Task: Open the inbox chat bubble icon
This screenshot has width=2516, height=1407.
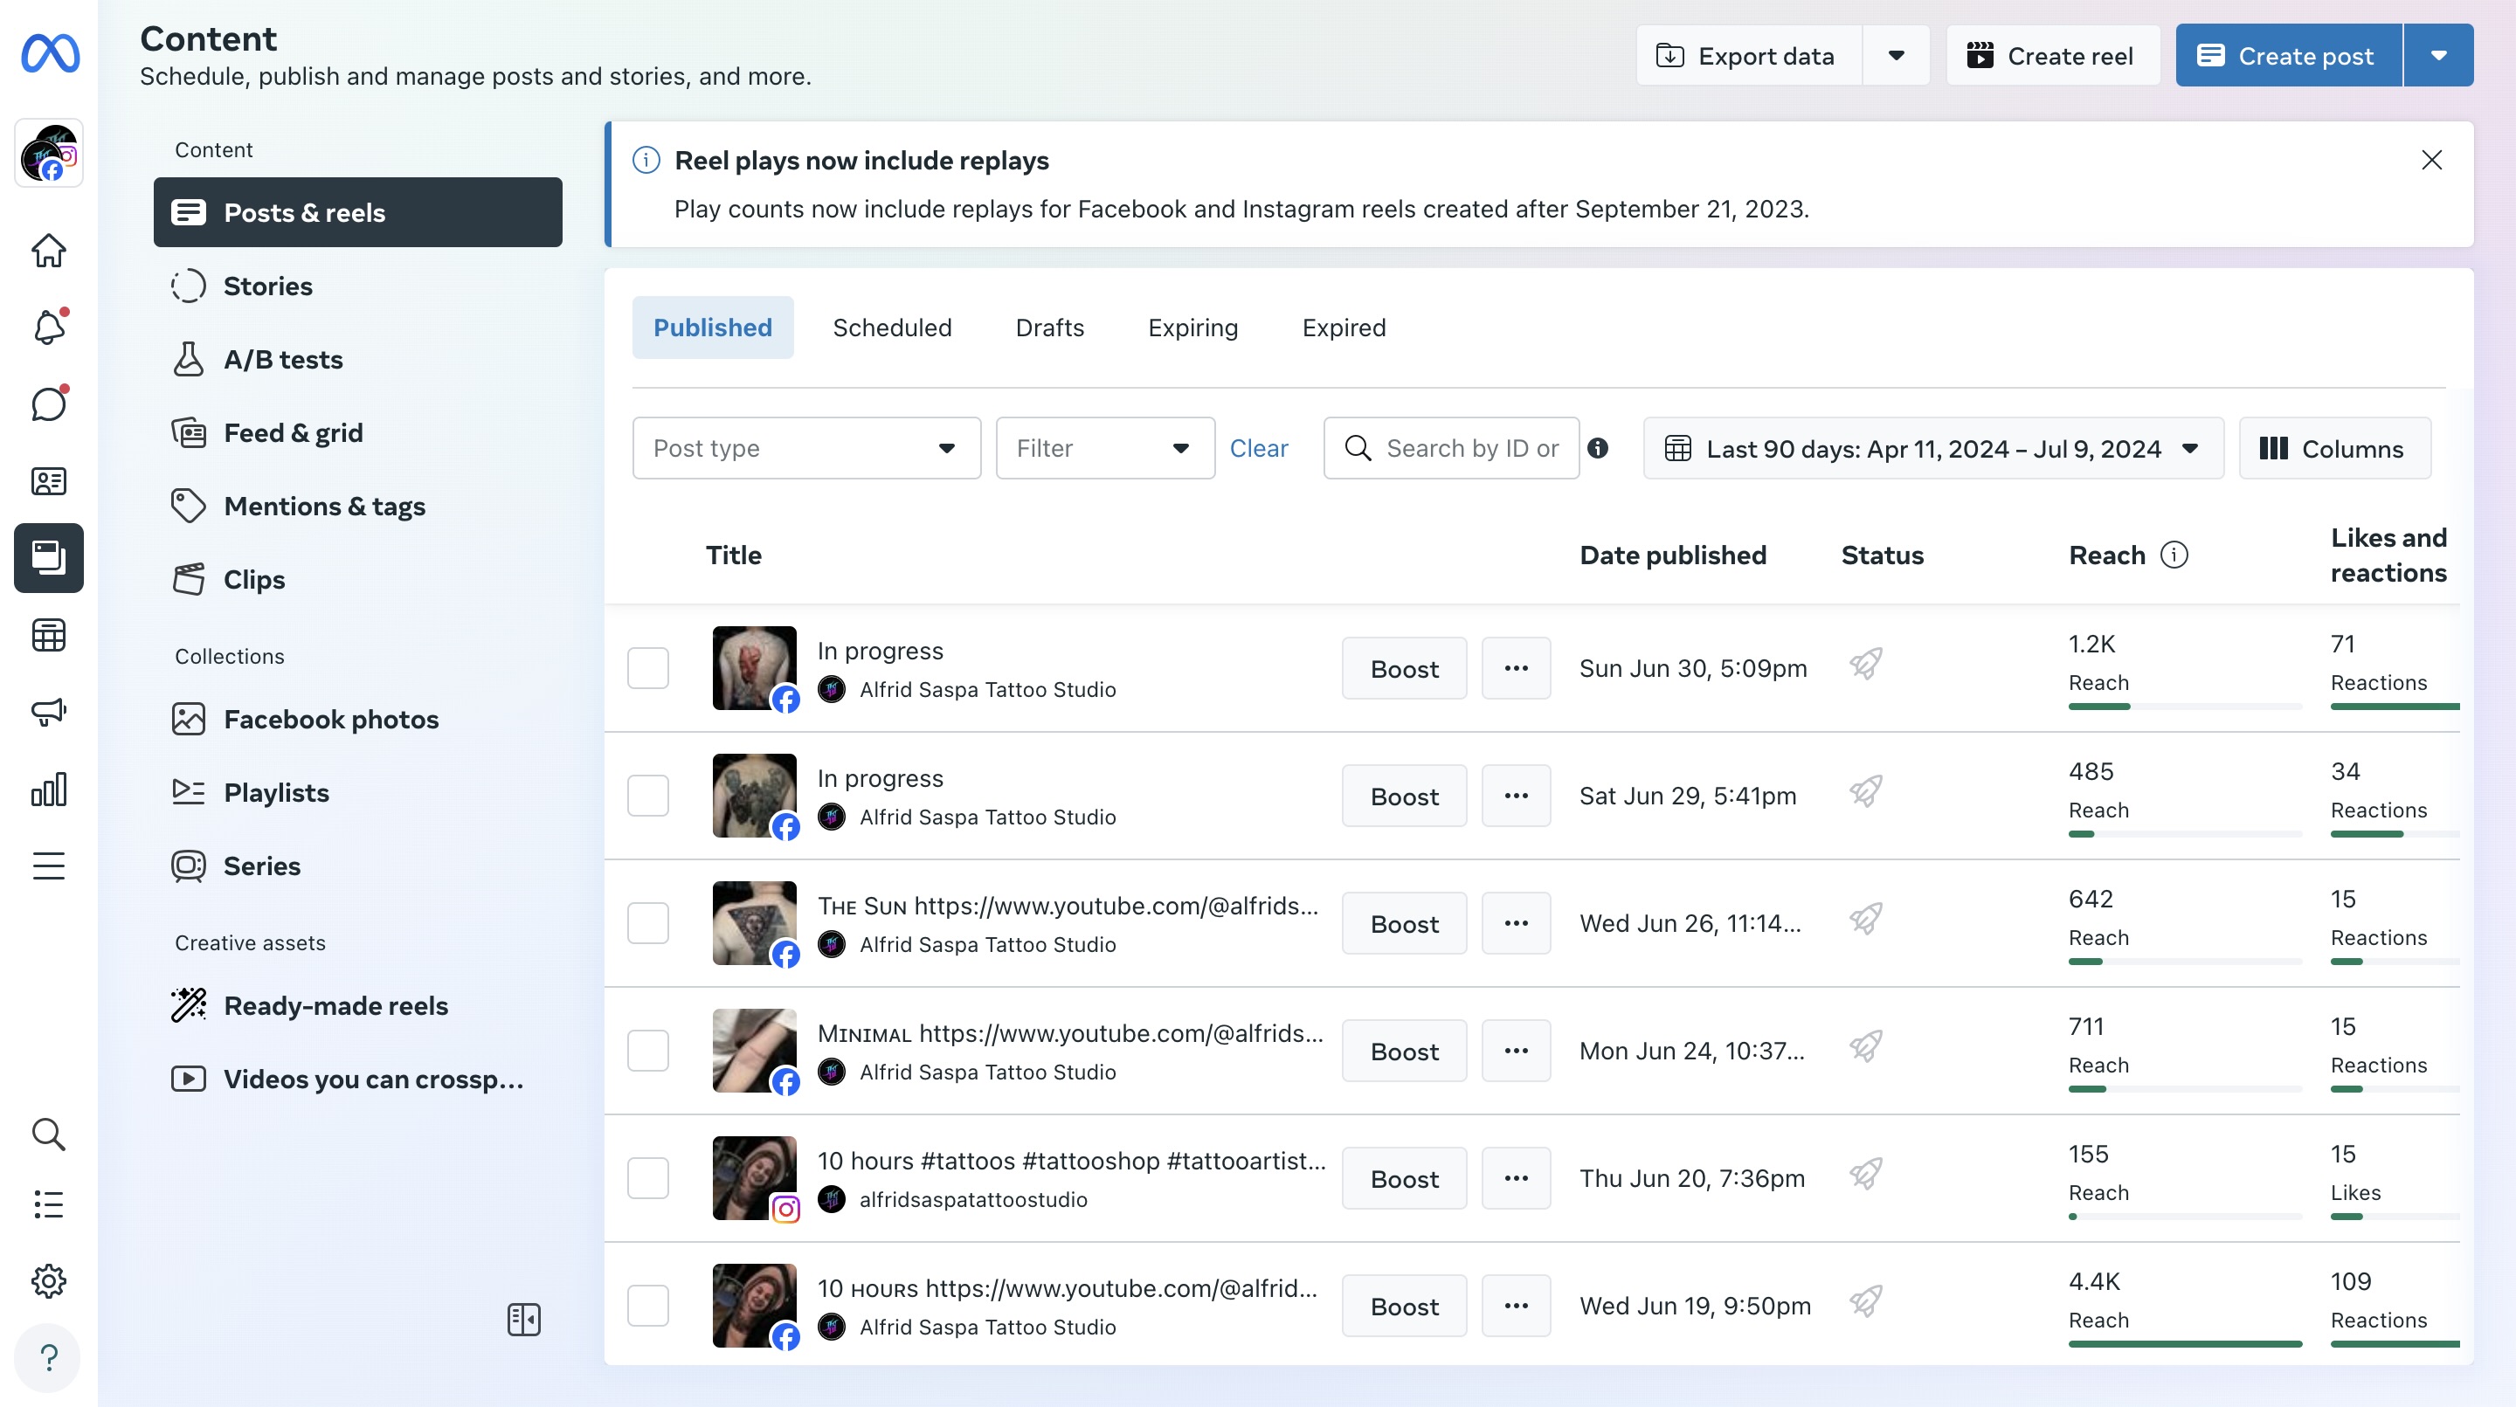Action: 49,403
